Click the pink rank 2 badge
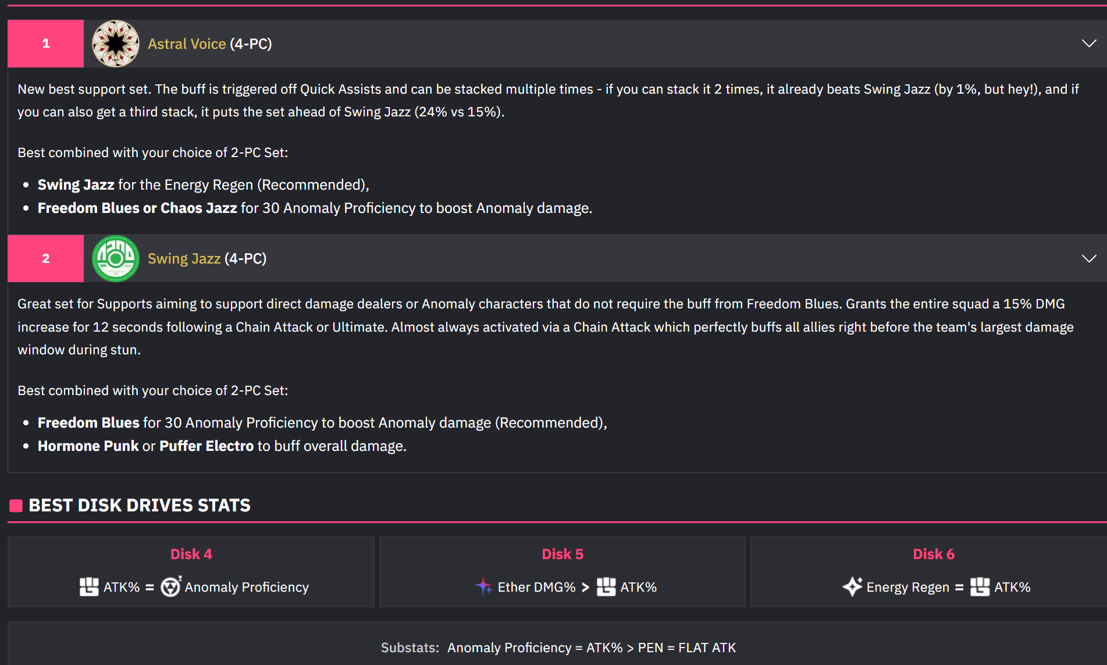 click(x=46, y=258)
